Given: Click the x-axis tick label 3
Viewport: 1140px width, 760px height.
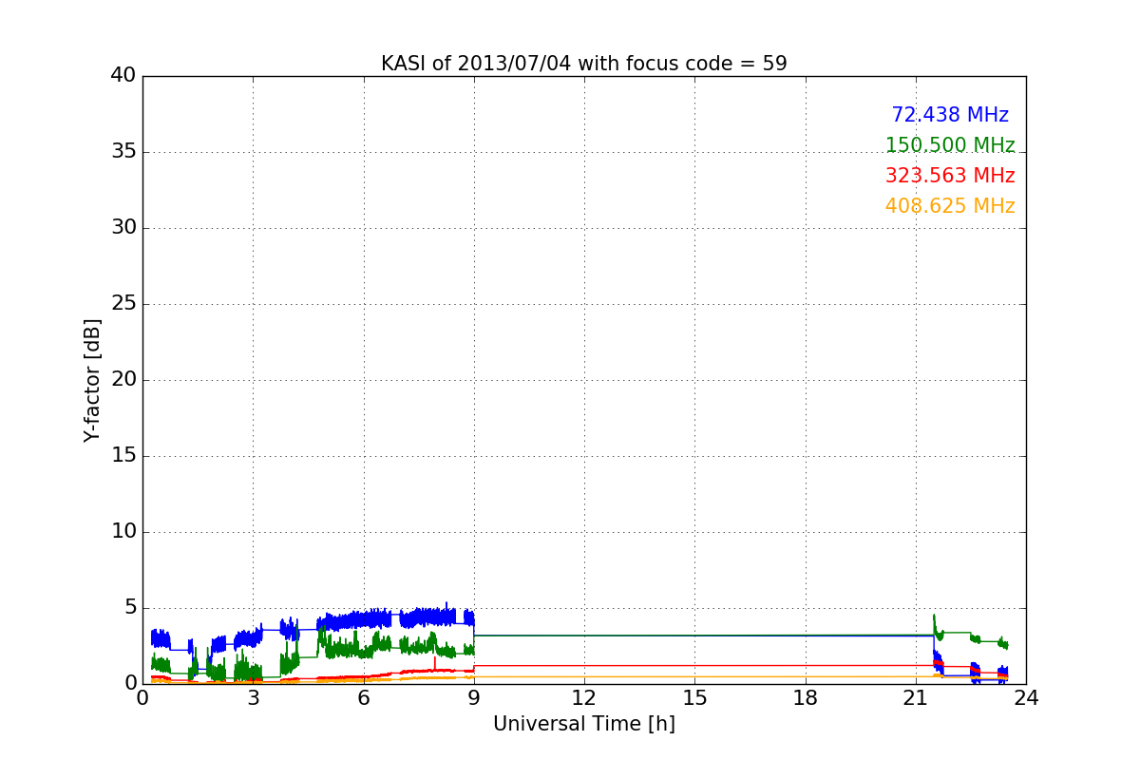Looking at the screenshot, I should coord(253,698).
